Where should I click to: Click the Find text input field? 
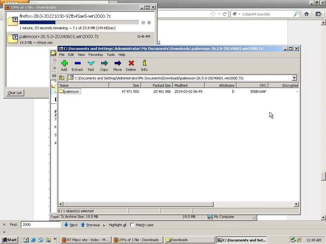[41, 225]
